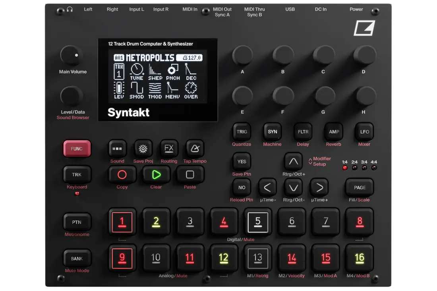Click the METROPOLIS pattern name on display

(150, 58)
